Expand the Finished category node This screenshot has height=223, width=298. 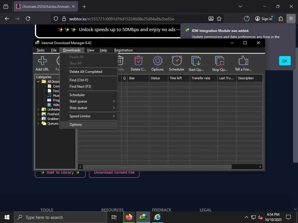click(x=38, y=114)
